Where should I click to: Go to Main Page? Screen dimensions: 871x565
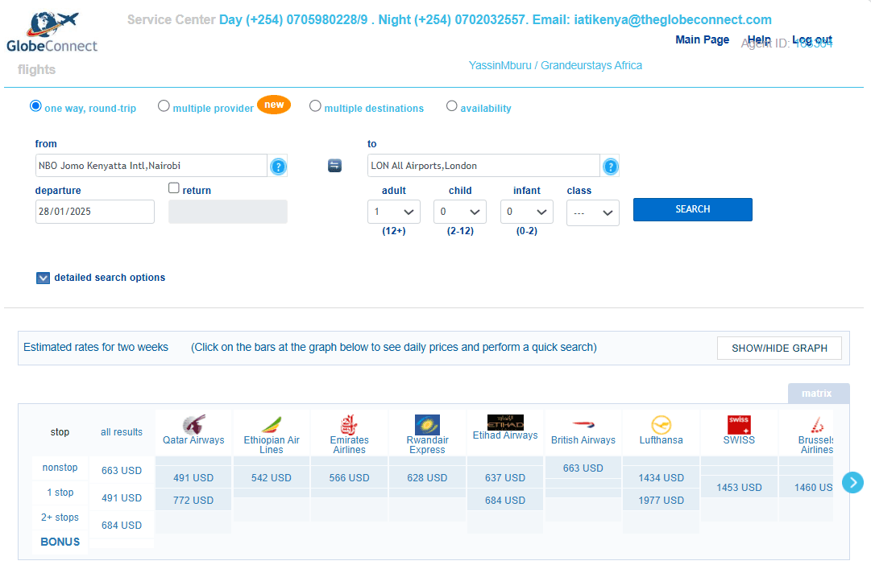point(702,39)
